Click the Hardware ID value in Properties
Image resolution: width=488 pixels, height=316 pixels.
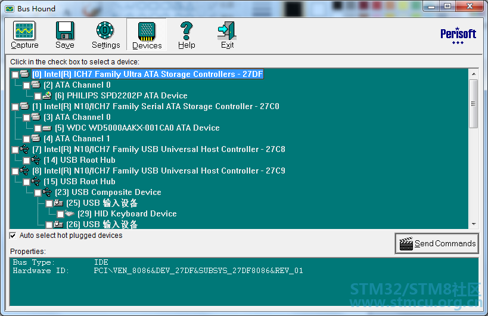click(198, 271)
